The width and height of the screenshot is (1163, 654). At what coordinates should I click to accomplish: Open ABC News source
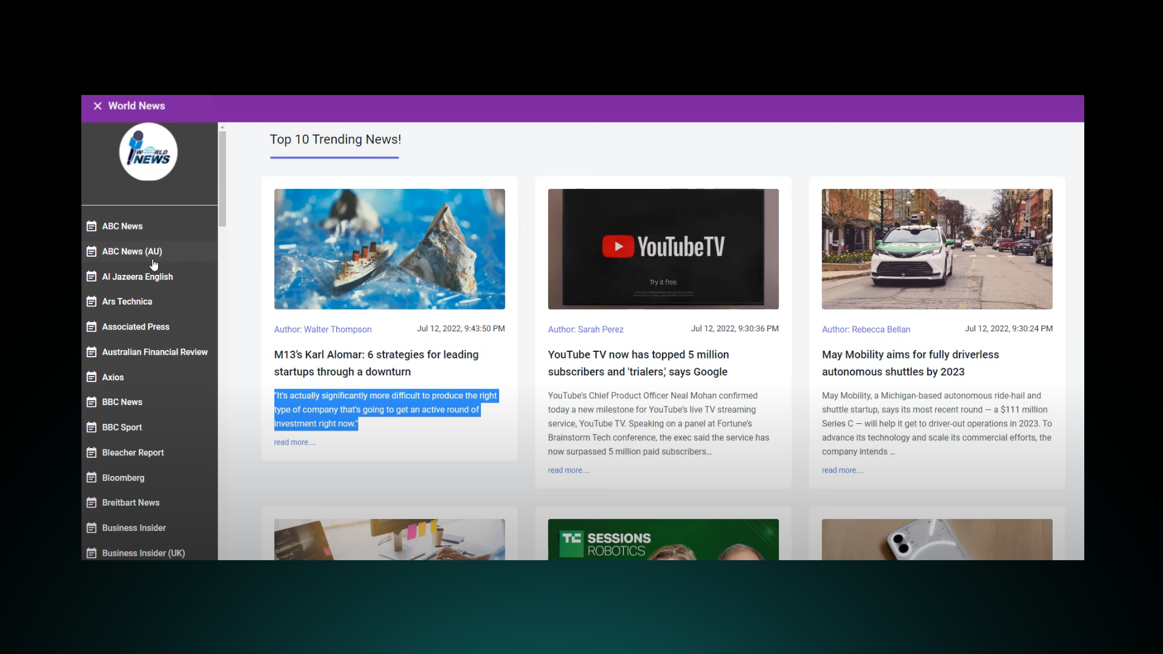click(122, 226)
